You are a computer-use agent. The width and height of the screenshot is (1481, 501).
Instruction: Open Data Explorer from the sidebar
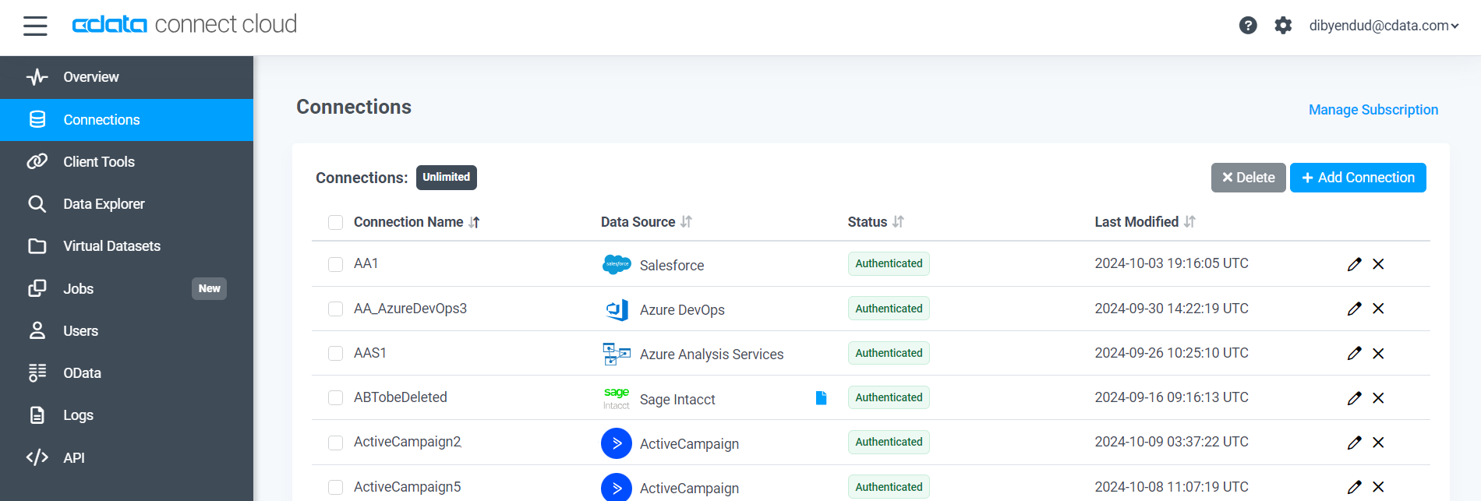click(x=104, y=204)
